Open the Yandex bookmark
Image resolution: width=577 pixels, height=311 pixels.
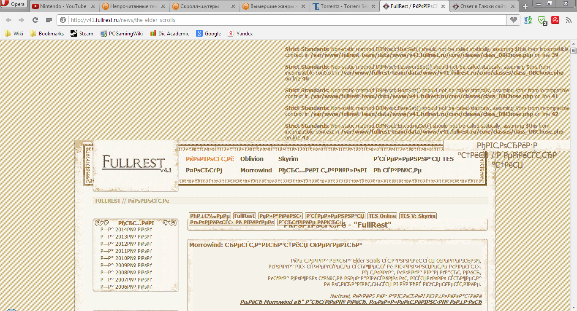[240, 33]
